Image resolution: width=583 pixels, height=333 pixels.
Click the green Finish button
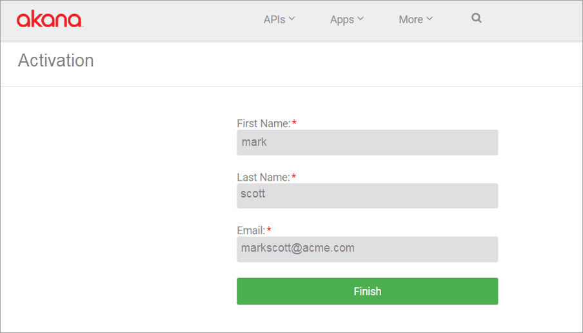coord(368,291)
